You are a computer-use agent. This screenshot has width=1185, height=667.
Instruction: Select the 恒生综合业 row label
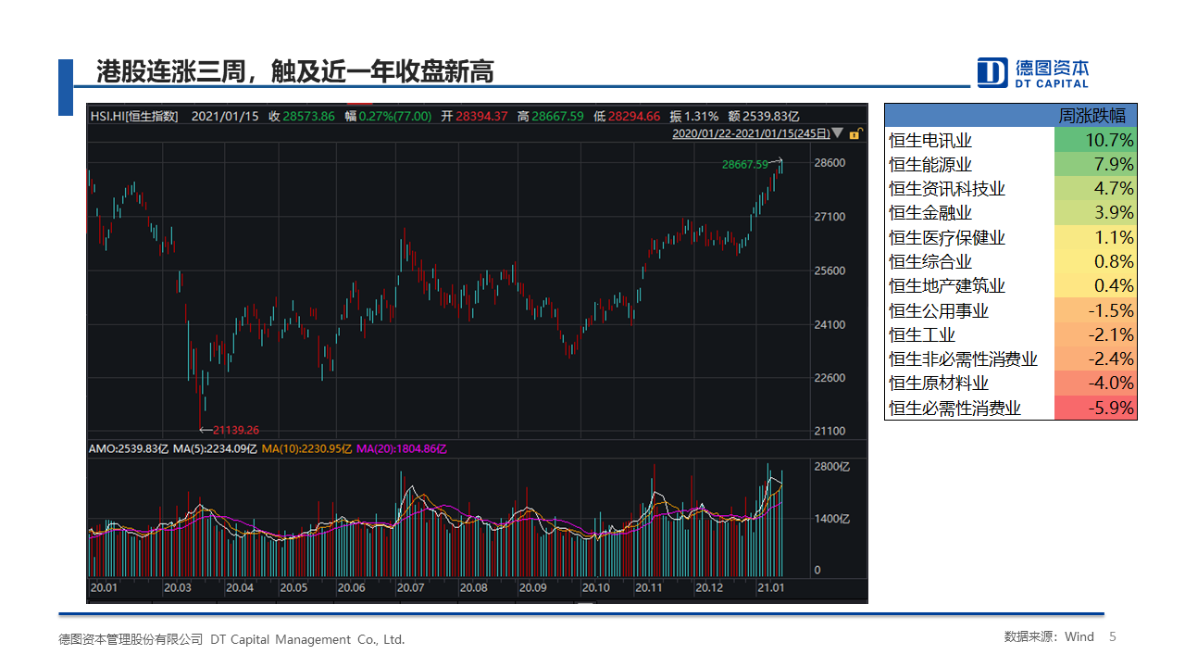tap(930, 262)
